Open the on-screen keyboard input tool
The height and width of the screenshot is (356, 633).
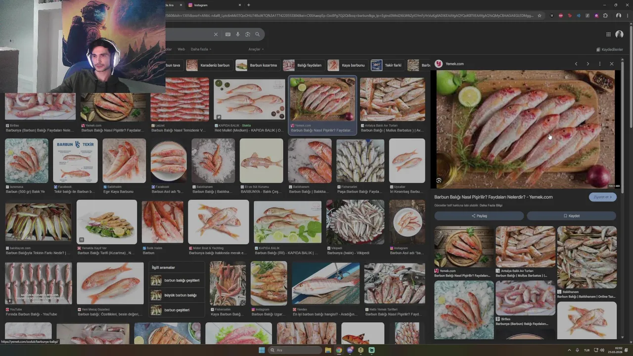pyautogui.click(x=227, y=34)
